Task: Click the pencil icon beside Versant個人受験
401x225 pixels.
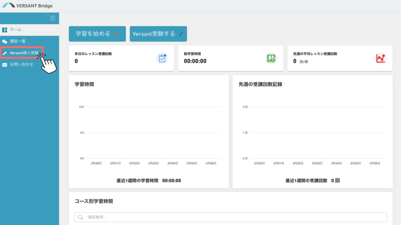Action: [x=5, y=53]
